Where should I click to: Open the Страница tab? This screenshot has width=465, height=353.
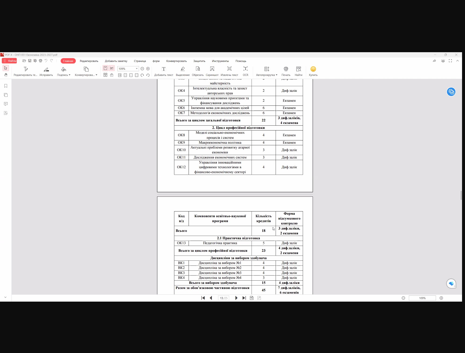[140, 61]
